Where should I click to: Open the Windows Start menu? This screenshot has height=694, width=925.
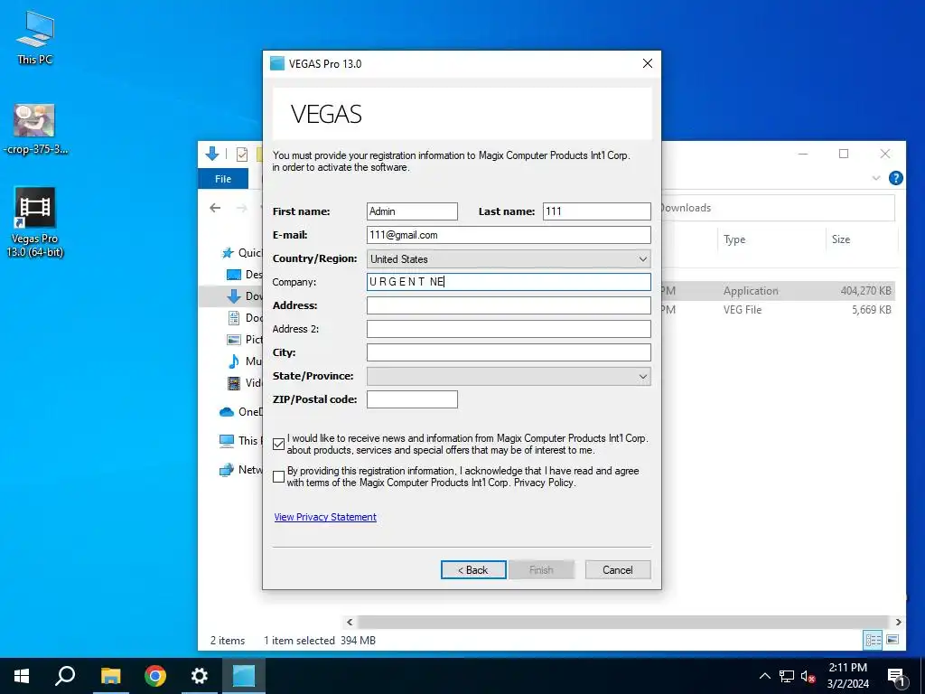22,676
